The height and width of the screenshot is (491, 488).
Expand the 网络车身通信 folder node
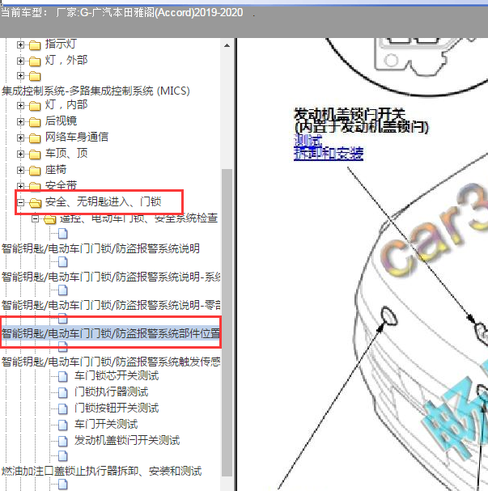(x=20, y=138)
